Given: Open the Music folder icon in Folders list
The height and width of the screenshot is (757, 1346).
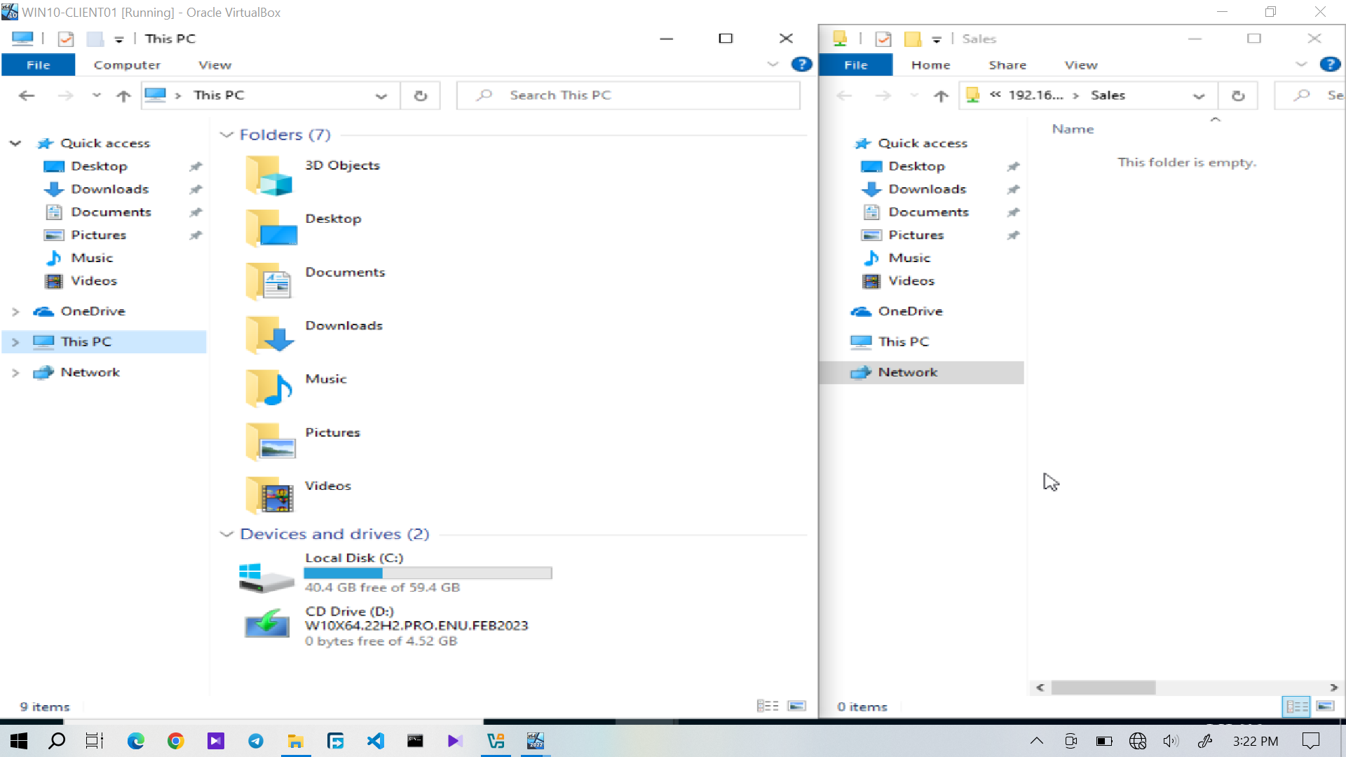Looking at the screenshot, I should [269, 388].
